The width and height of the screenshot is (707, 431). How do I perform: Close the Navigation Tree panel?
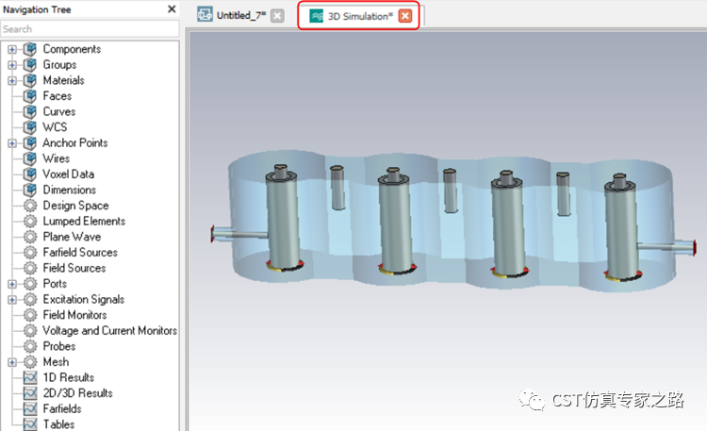pyautogui.click(x=172, y=9)
